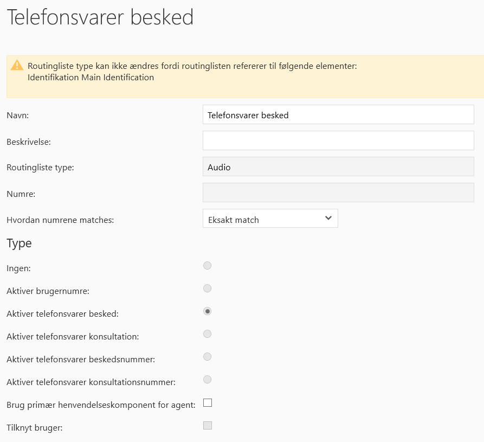Select Aktiver telefonsvarer konsultationsnummer radio button
Image resolution: width=484 pixels, height=442 pixels.
point(207,380)
